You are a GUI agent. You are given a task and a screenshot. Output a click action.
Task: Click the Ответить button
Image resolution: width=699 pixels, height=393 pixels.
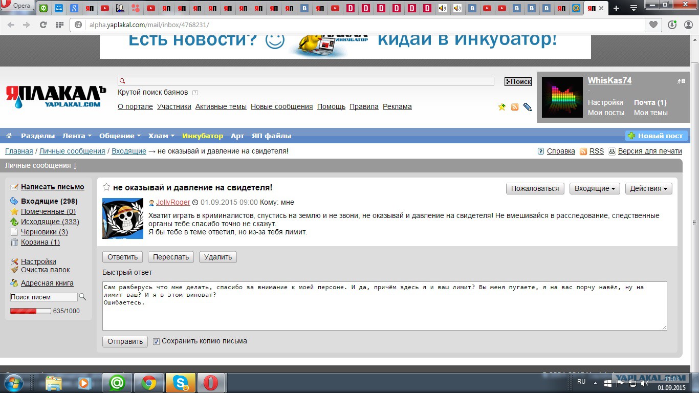[123, 257]
